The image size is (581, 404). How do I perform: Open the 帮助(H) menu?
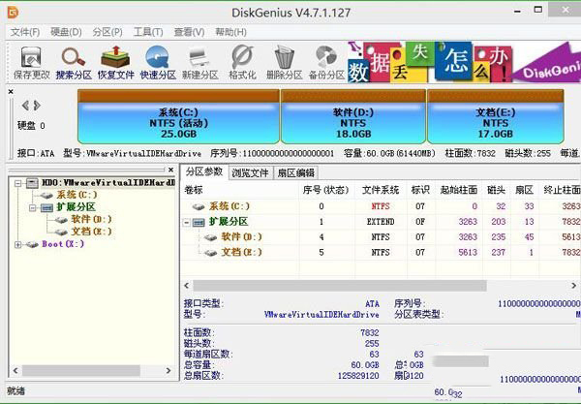pyautogui.click(x=230, y=32)
